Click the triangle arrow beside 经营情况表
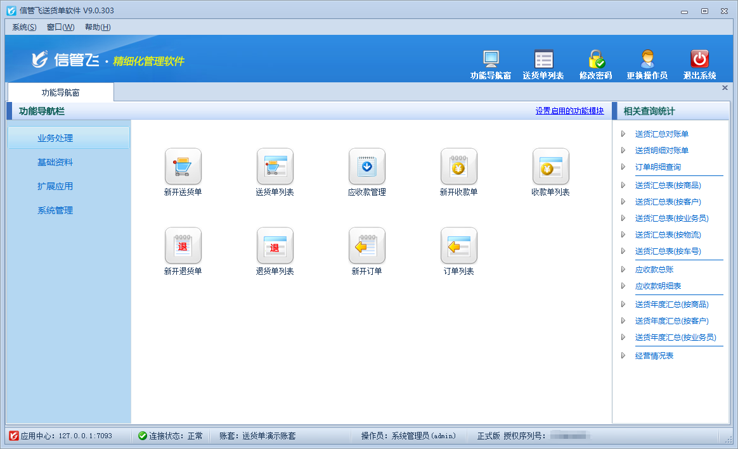This screenshot has height=449, width=738. click(623, 355)
